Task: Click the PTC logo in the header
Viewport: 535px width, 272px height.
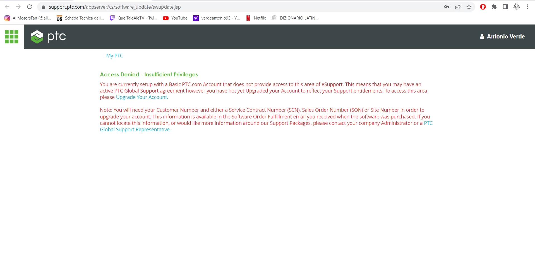Action: coord(48,37)
